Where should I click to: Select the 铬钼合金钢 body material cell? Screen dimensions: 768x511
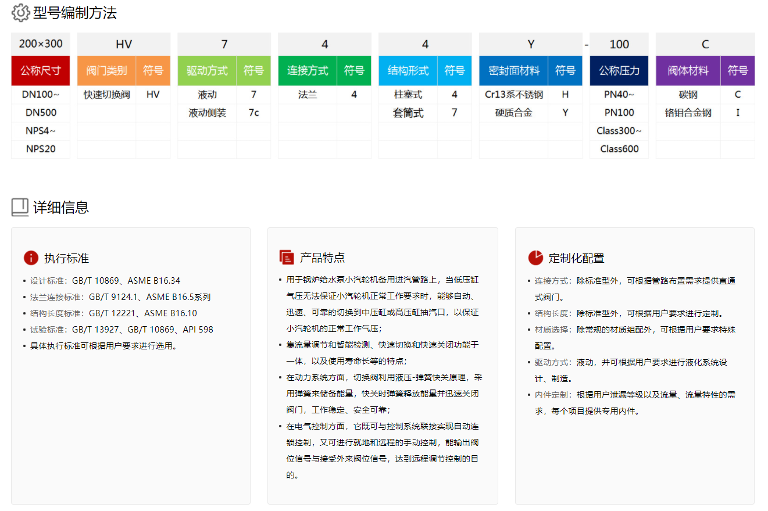(x=688, y=113)
